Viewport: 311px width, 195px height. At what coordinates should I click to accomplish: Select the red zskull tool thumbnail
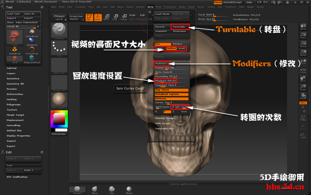[15, 37]
